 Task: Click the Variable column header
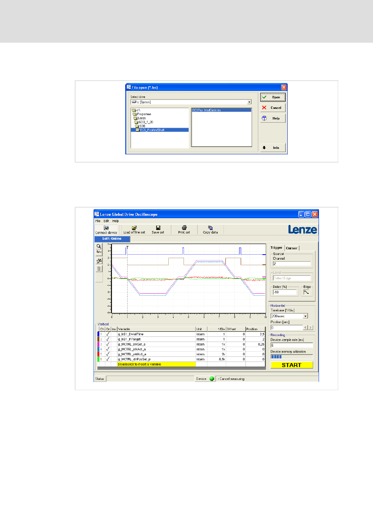tap(156, 329)
